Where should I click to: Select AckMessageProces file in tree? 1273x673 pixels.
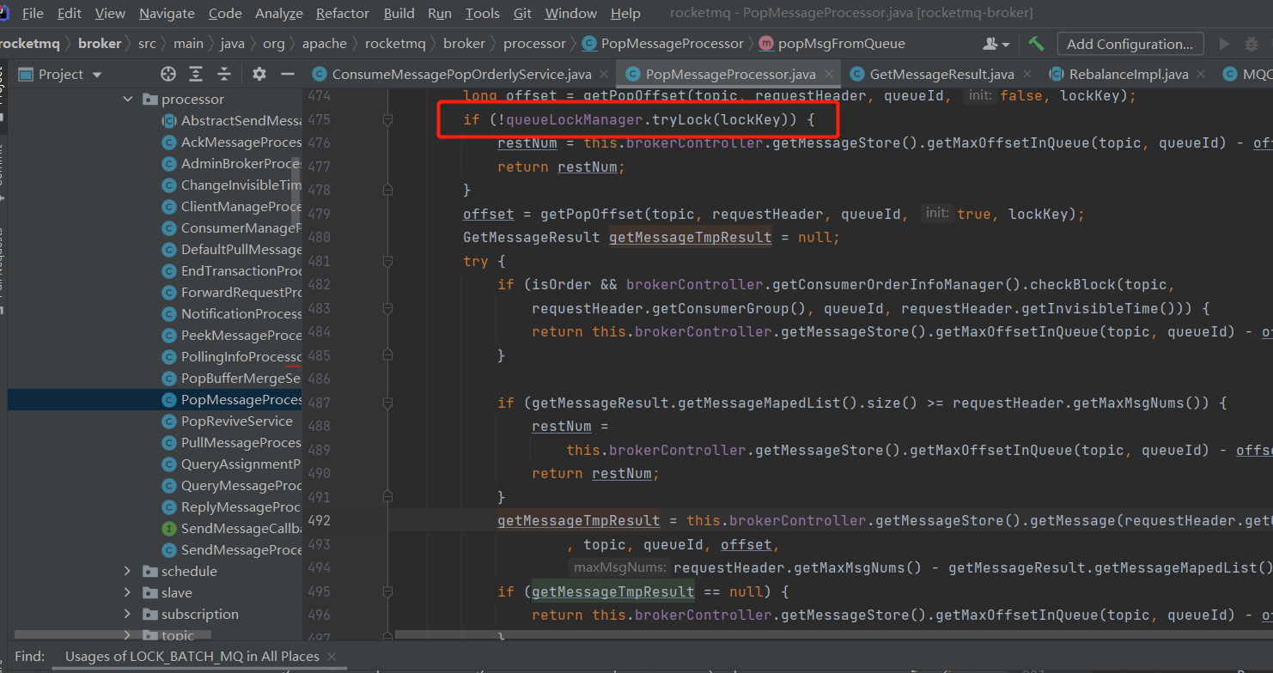155,142
